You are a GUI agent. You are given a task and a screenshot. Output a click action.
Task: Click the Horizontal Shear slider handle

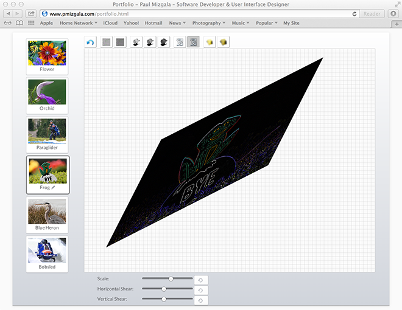(164, 289)
